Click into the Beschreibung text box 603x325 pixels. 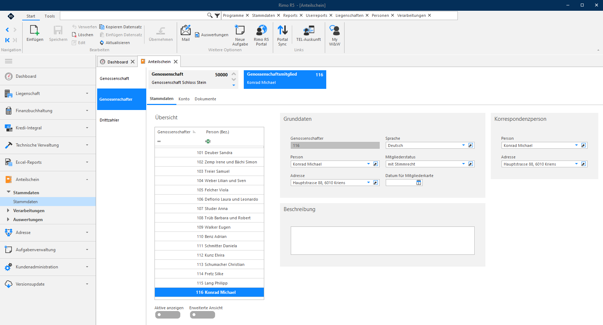pos(383,240)
